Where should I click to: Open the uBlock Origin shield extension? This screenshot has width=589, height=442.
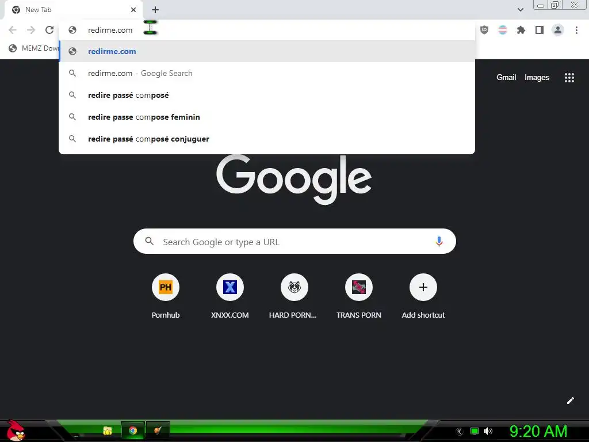tap(484, 30)
